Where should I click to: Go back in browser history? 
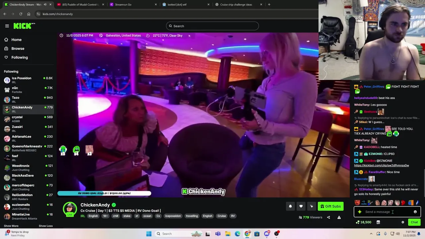pos(5,14)
